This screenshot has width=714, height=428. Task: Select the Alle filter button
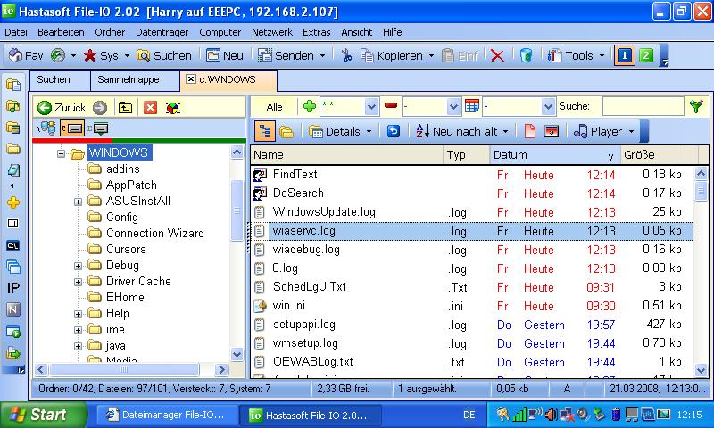274,106
